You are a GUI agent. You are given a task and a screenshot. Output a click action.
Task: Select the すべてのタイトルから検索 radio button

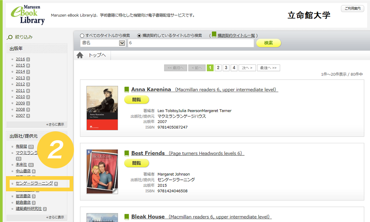pos(82,36)
